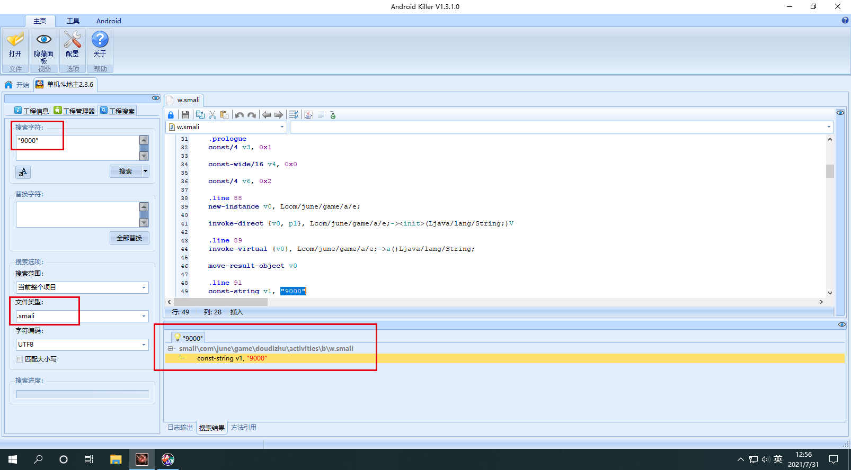
Task: Click 全部替换 replace all button
Action: [129, 238]
